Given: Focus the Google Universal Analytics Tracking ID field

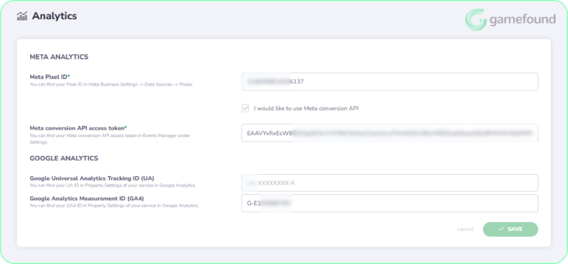Looking at the screenshot, I should (390, 182).
